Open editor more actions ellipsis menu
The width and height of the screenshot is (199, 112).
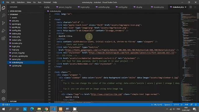[x=195, y=7]
